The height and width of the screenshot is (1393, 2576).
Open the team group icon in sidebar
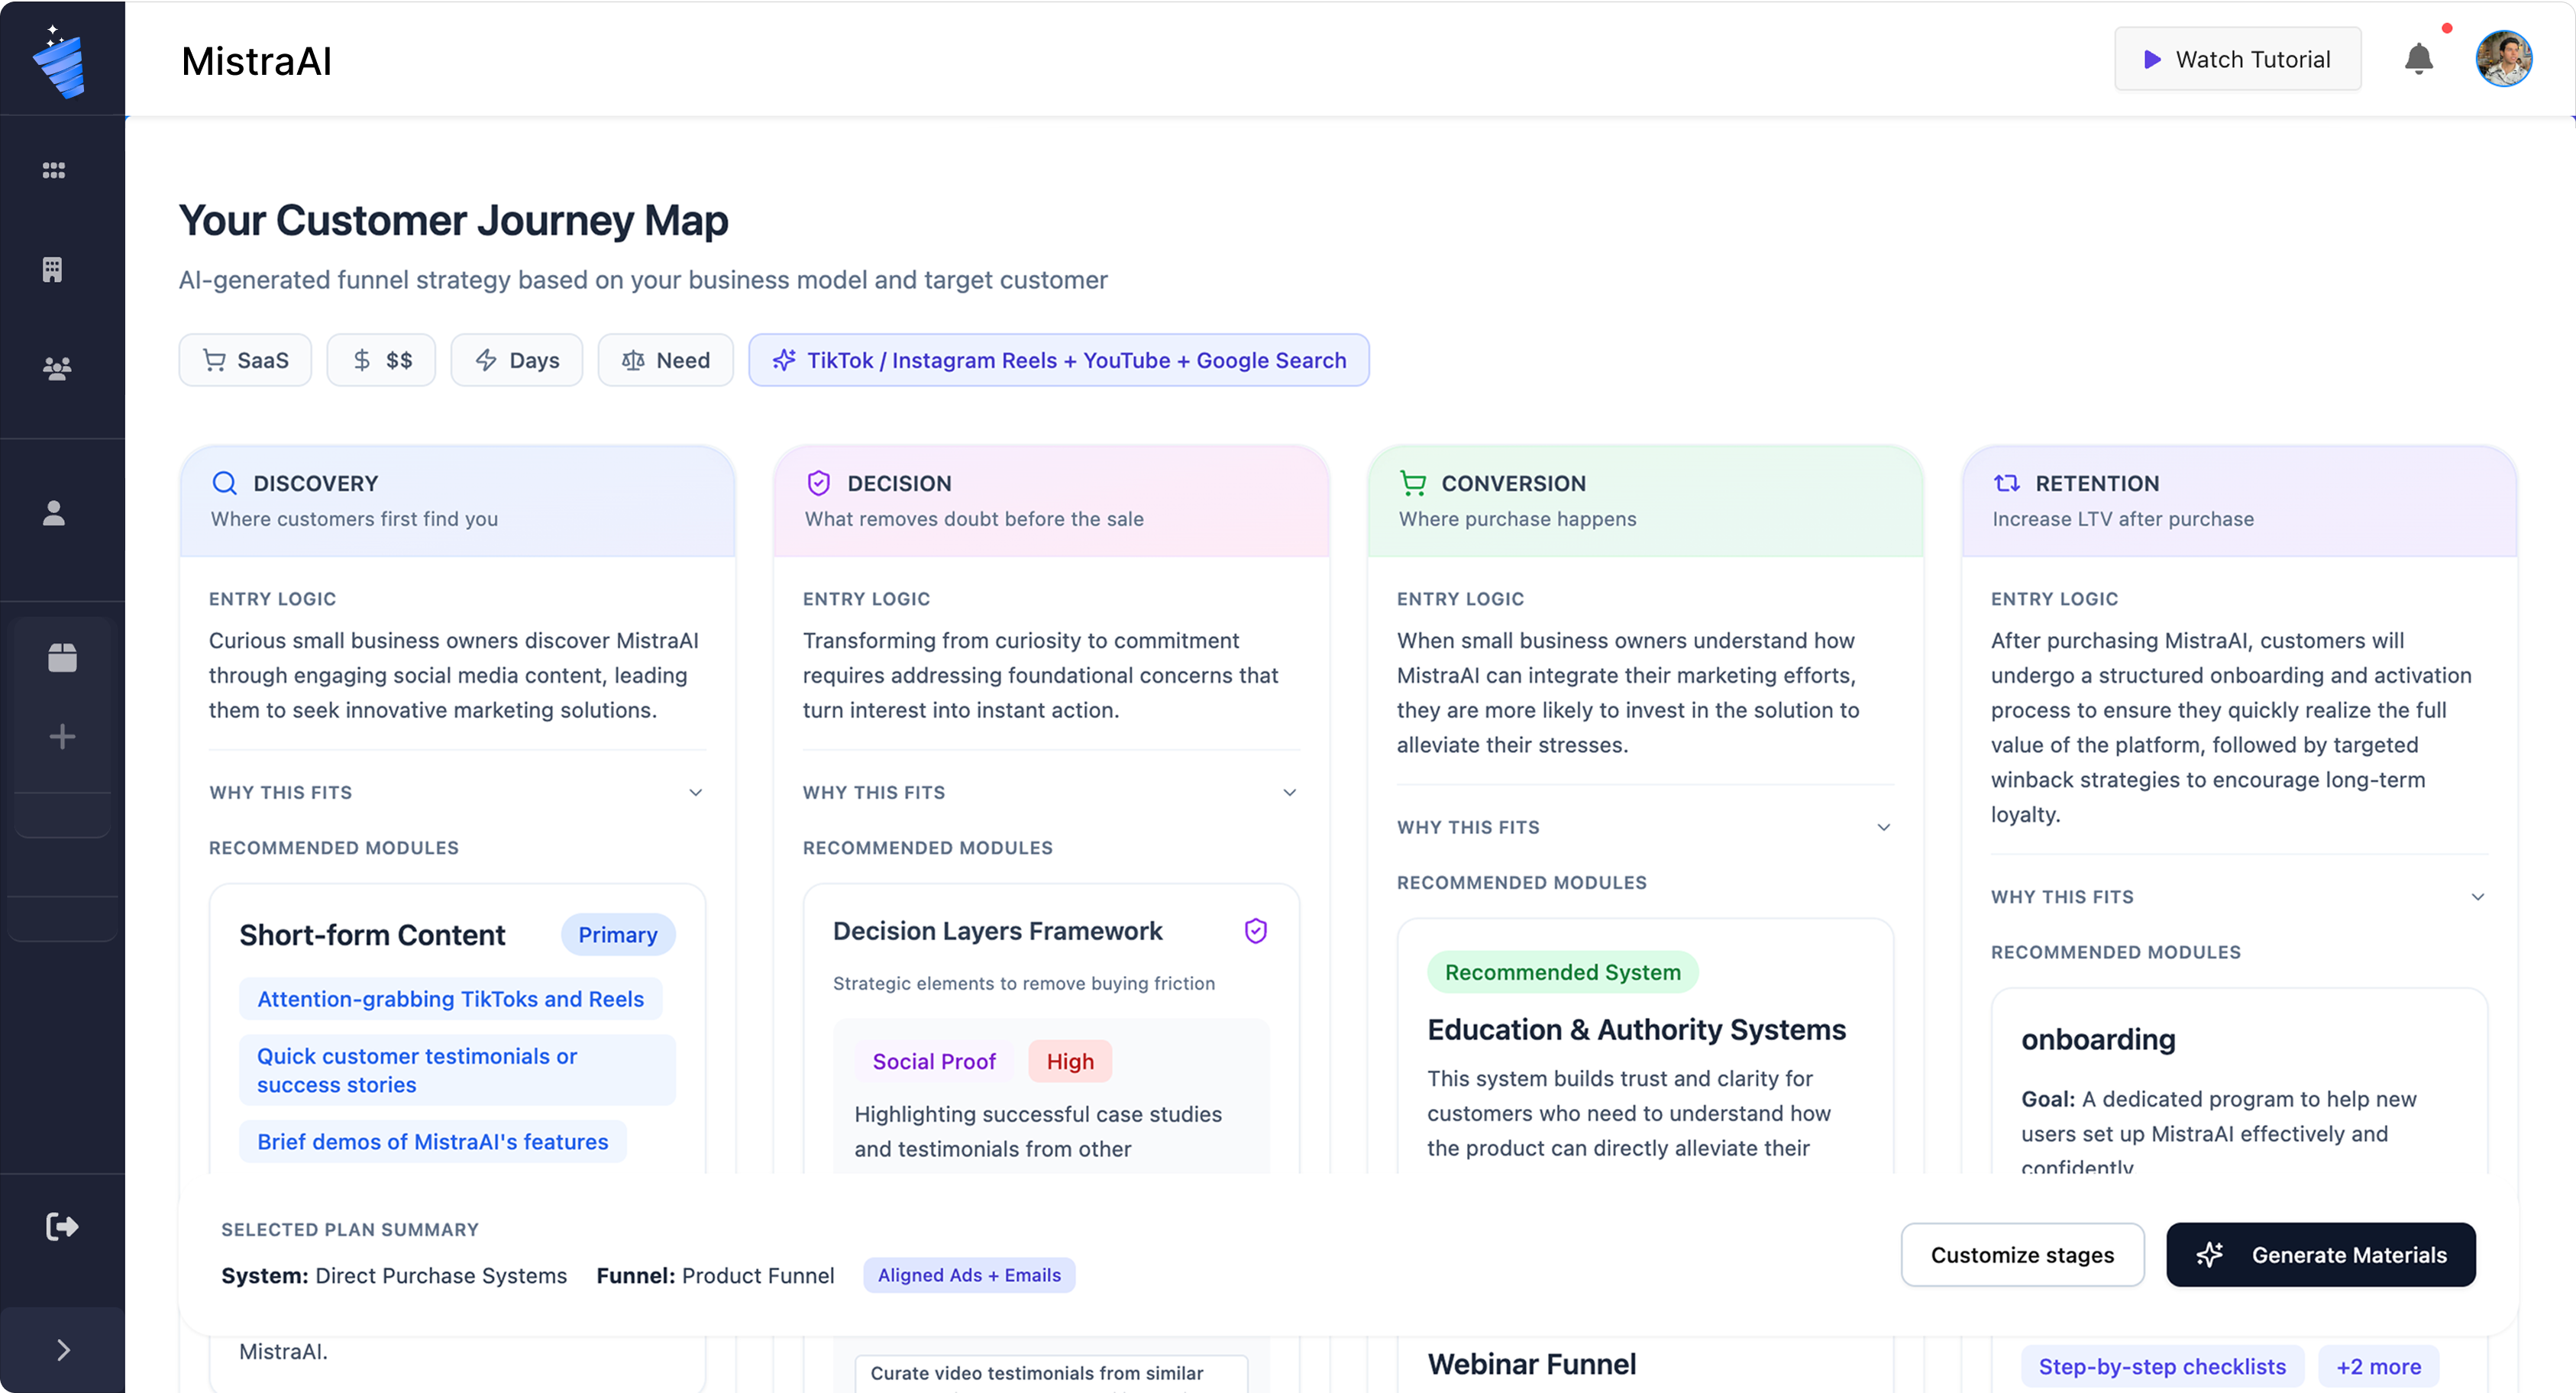(x=57, y=369)
